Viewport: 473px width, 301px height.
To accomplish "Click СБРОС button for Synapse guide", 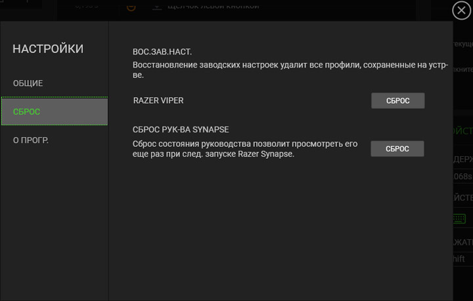I will tap(397, 149).
